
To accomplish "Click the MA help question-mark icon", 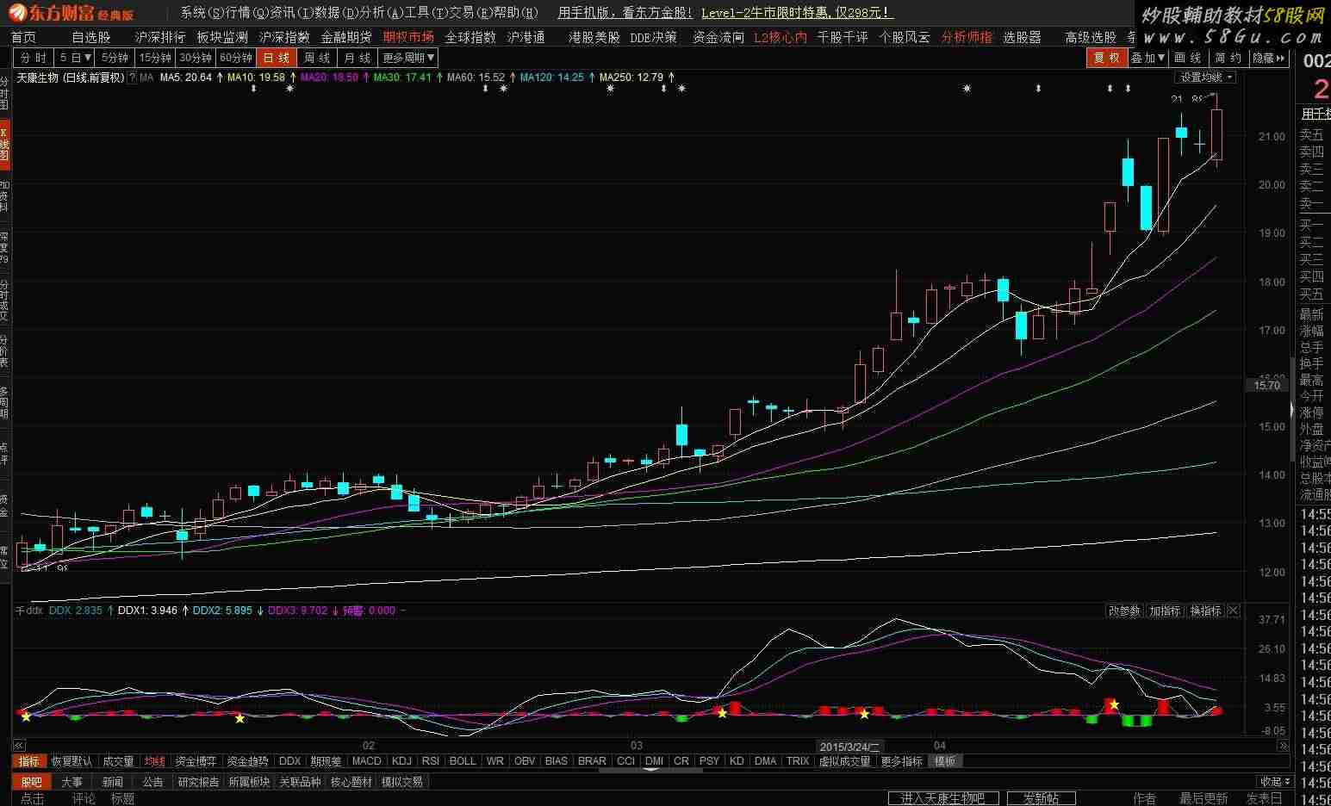I will 132,77.
